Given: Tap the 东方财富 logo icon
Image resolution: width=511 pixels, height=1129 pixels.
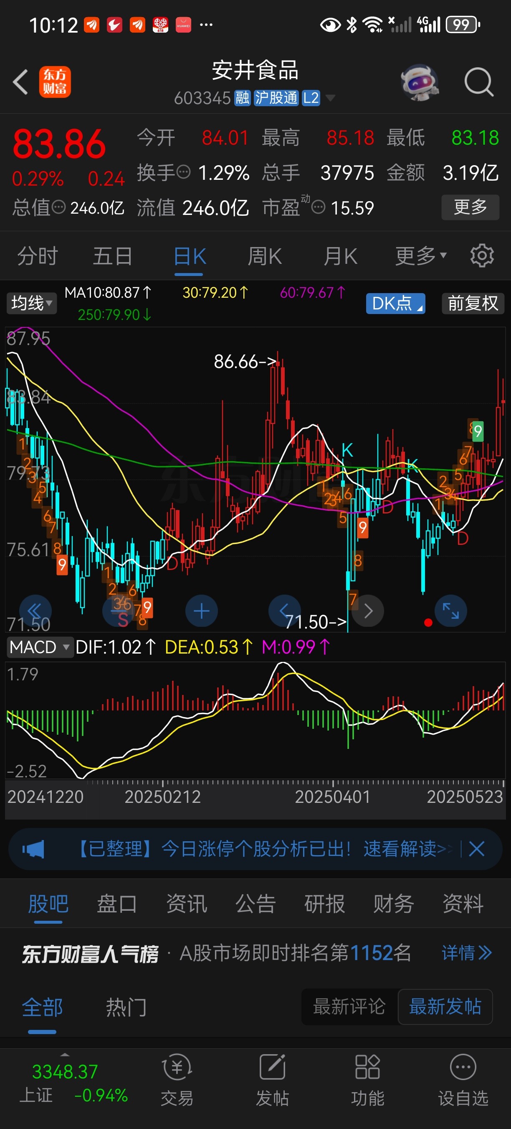Looking at the screenshot, I should 55,82.
